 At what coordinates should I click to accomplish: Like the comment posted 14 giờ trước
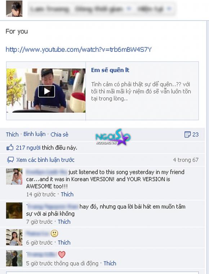[x=67, y=194]
